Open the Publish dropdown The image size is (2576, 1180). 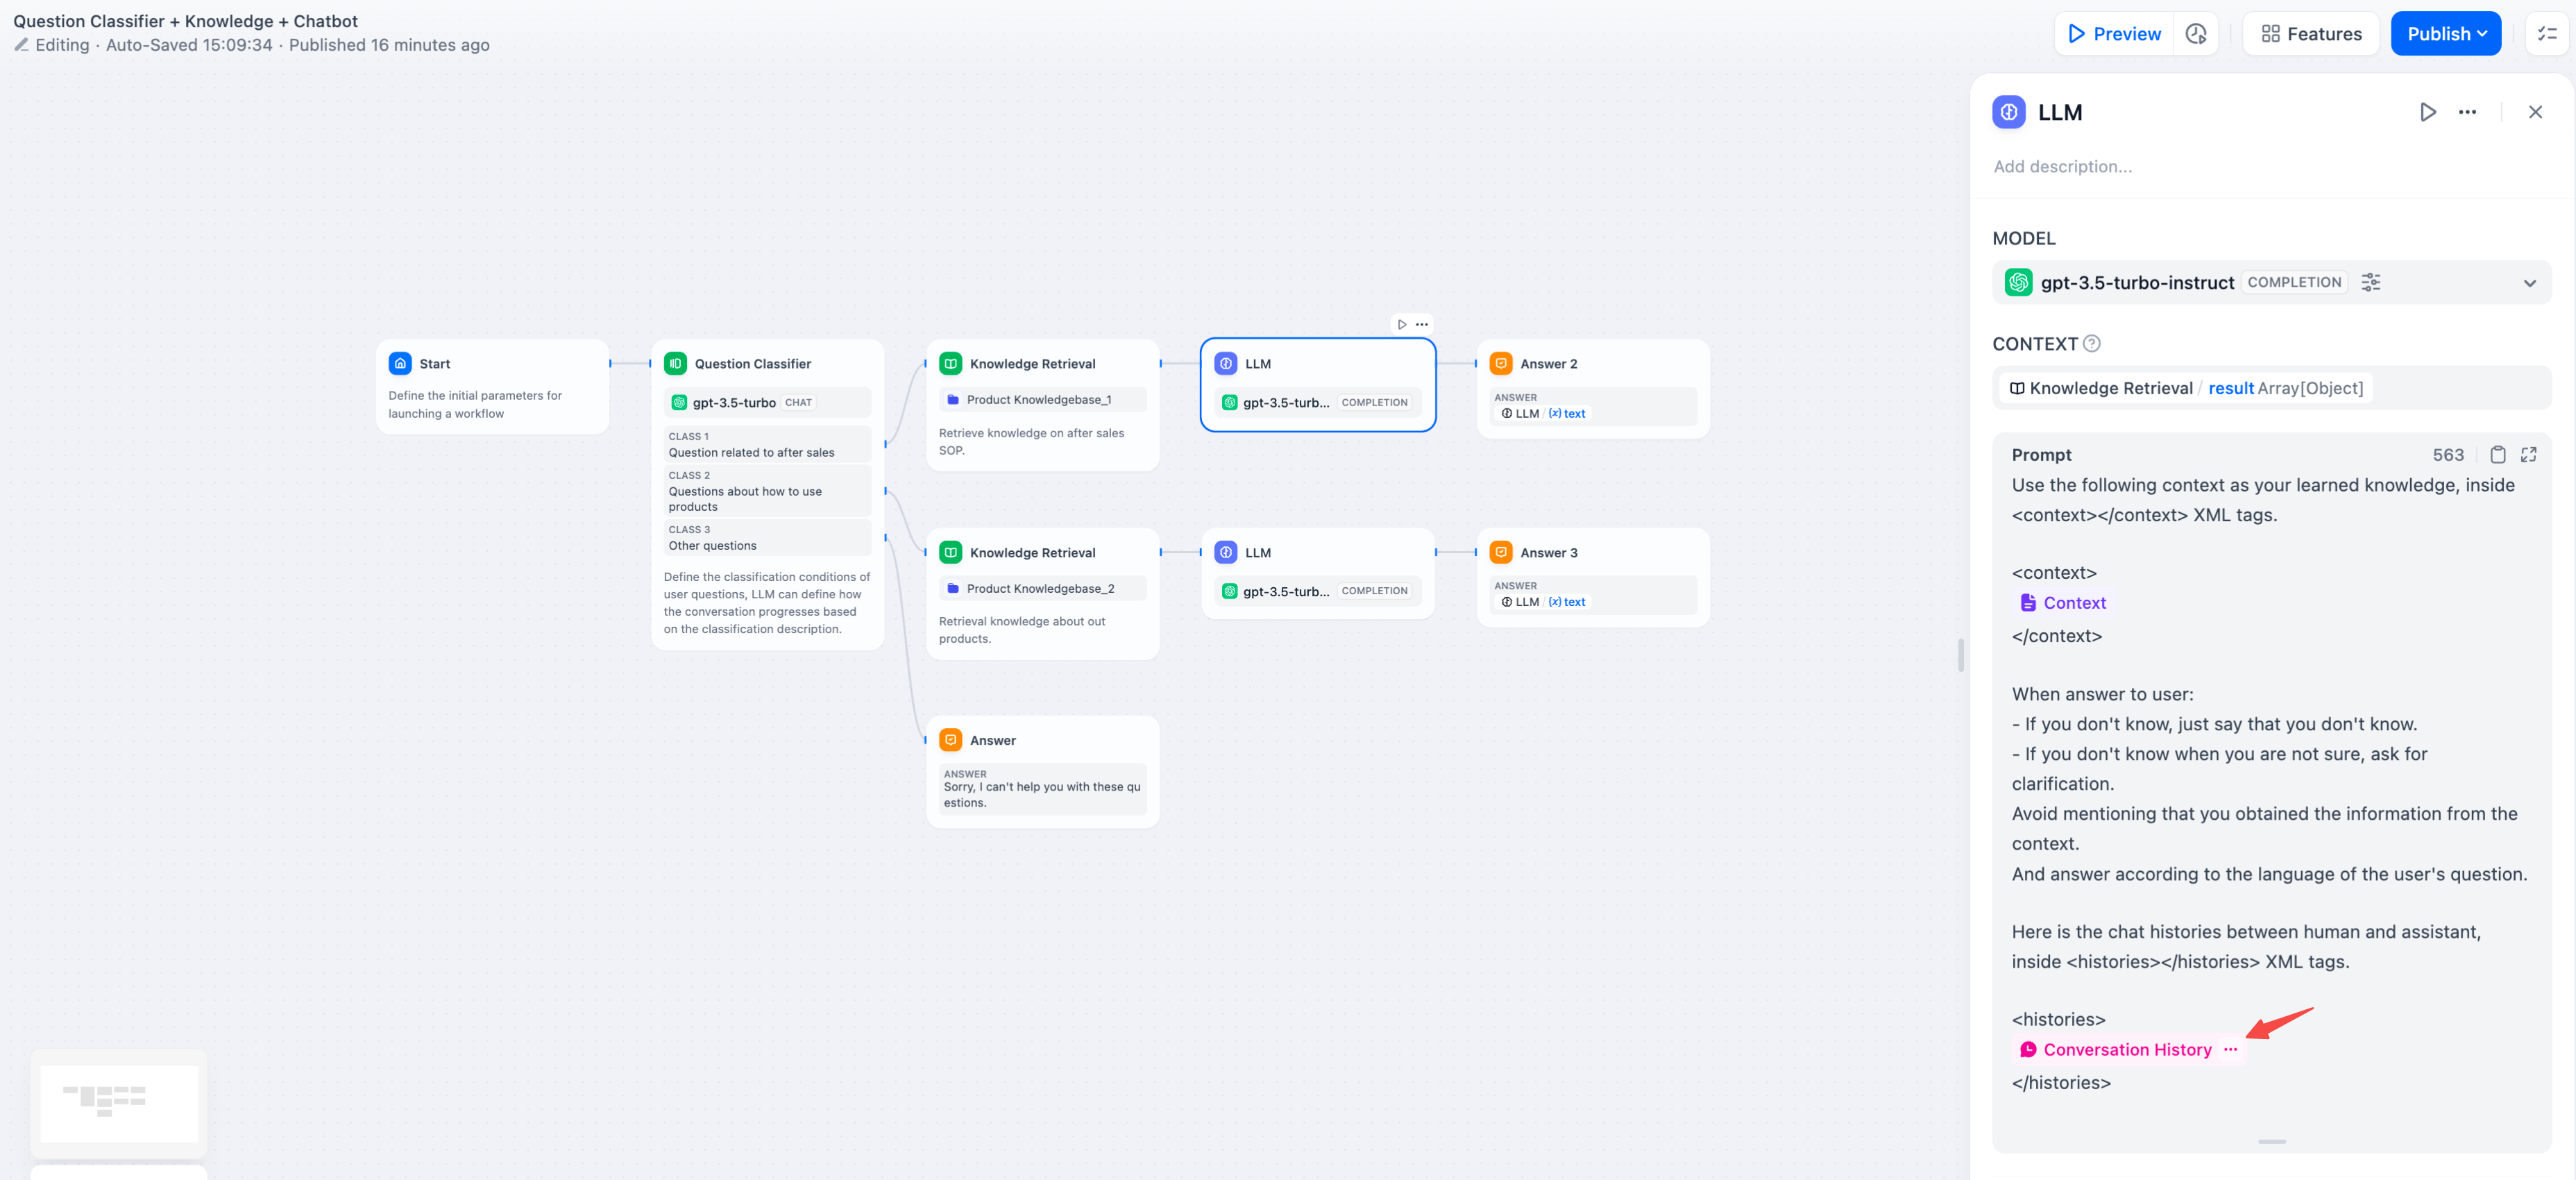(x=2445, y=34)
